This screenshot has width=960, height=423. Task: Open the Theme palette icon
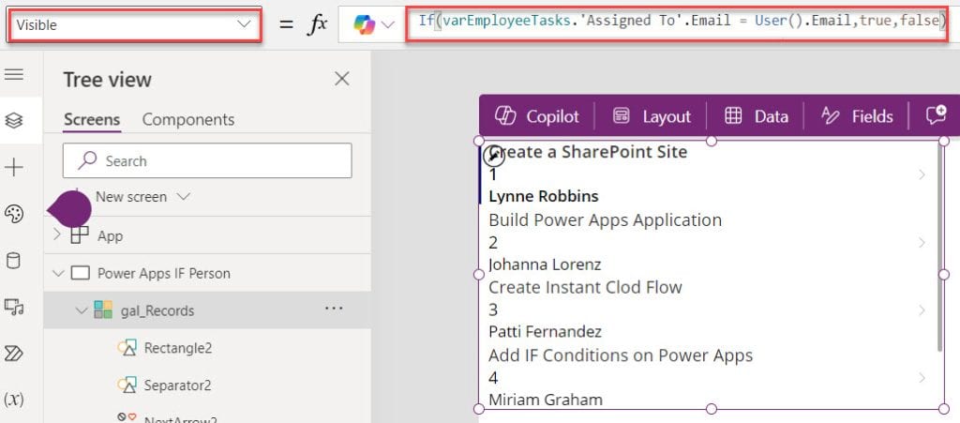[13, 214]
